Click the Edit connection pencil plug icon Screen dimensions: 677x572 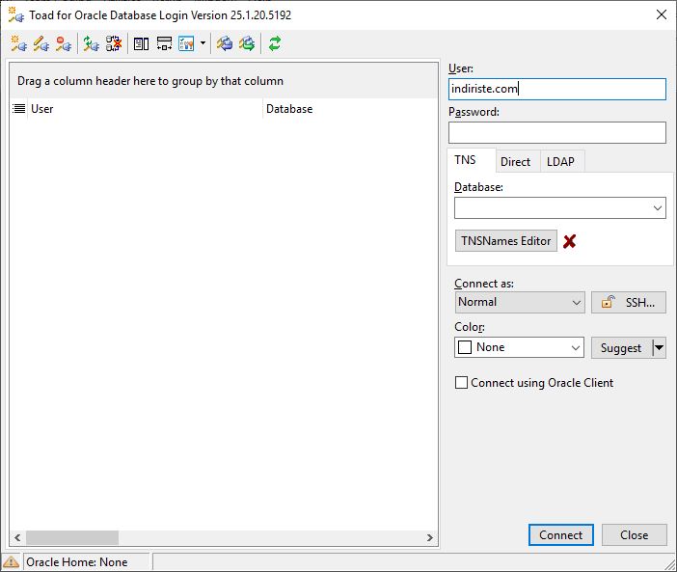point(41,43)
